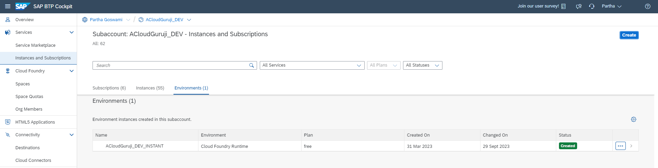The height and width of the screenshot is (168, 658).
Task: Click the Create button
Action: point(629,35)
